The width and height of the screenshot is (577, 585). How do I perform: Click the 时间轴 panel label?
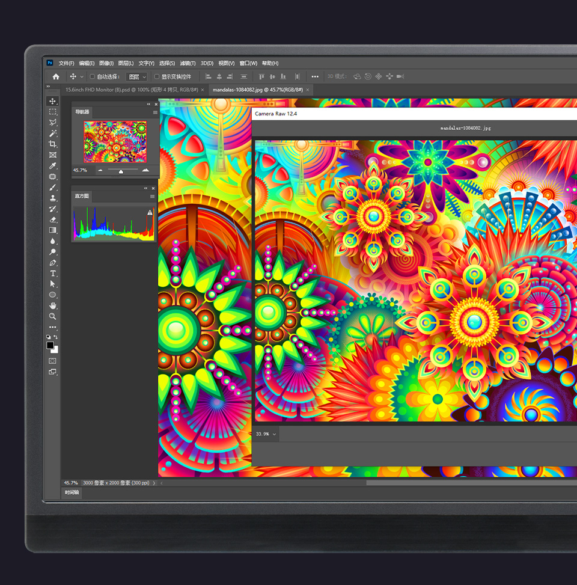coord(72,492)
